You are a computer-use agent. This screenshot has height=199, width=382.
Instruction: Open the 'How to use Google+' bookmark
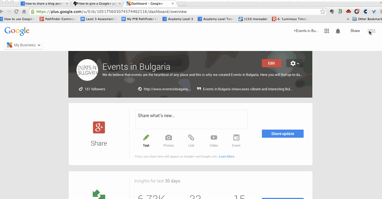click(x=17, y=19)
